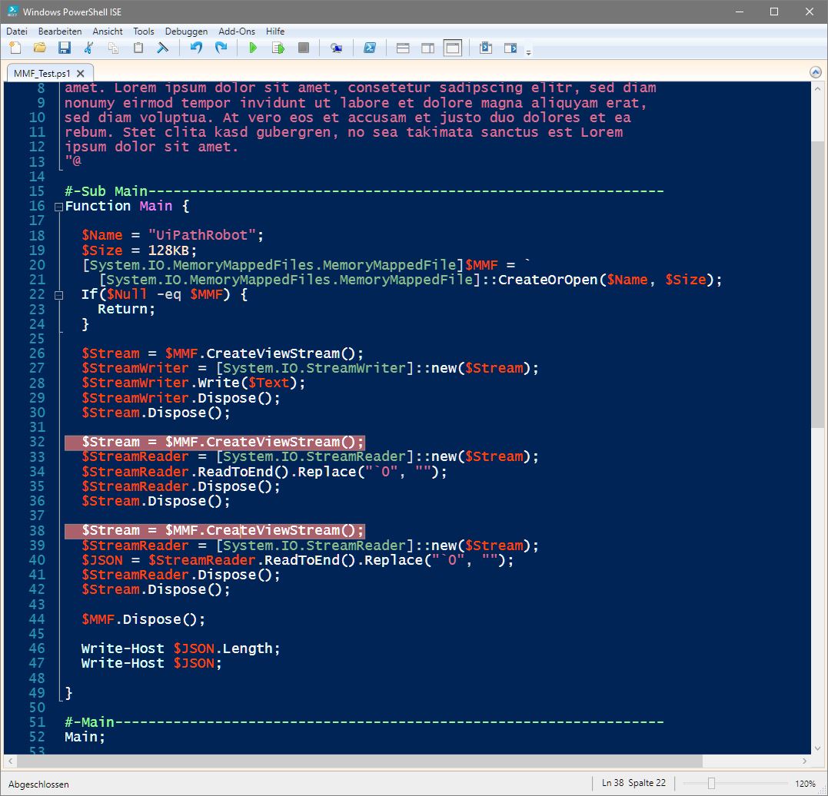Screen dimensions: 828x796
Task: Click the blue chevron circle above the scrollbar
Action: click(x=815, y=71)
